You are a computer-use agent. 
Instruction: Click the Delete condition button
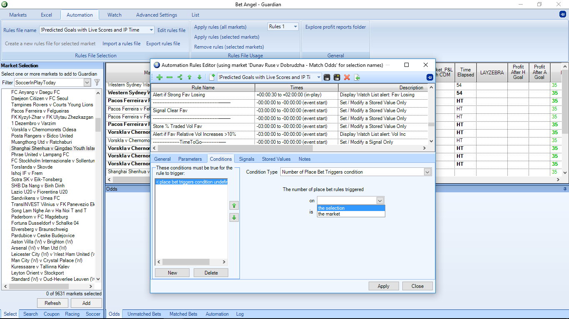211,273
